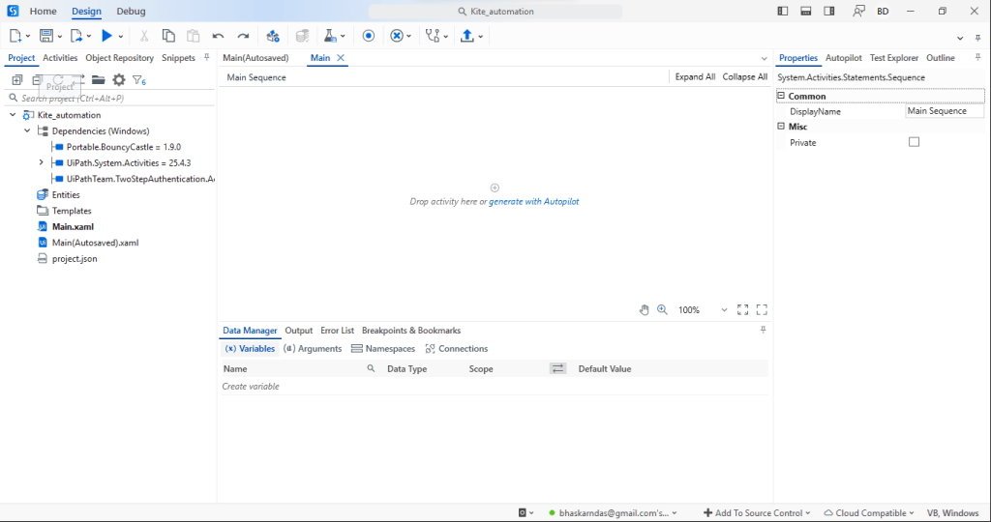
Task: Click the Undo arrow icon
Action: point(218,36)
